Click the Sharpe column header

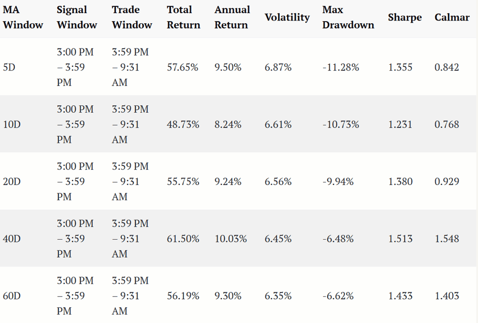click(x=405, y=17)
